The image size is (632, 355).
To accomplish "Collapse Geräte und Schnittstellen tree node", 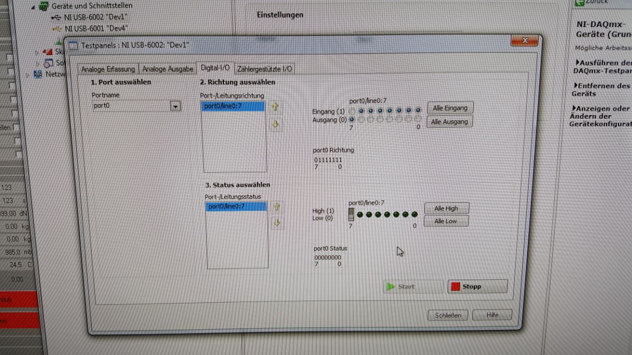I will [33, 7].
